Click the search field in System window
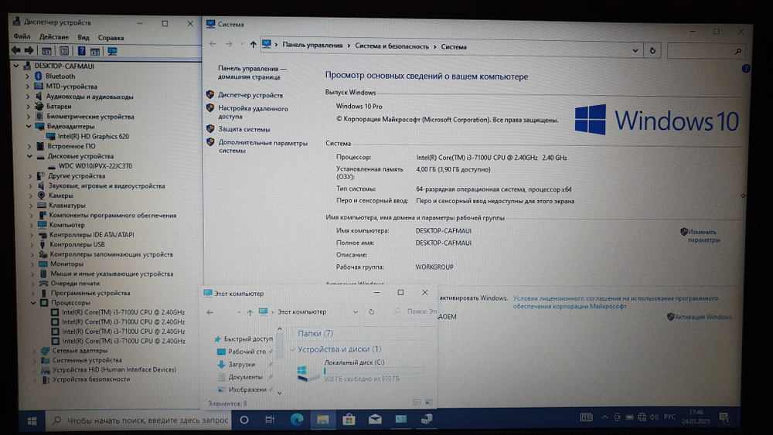This screenshot has width=773, height=435. click(x=706, y=51)
